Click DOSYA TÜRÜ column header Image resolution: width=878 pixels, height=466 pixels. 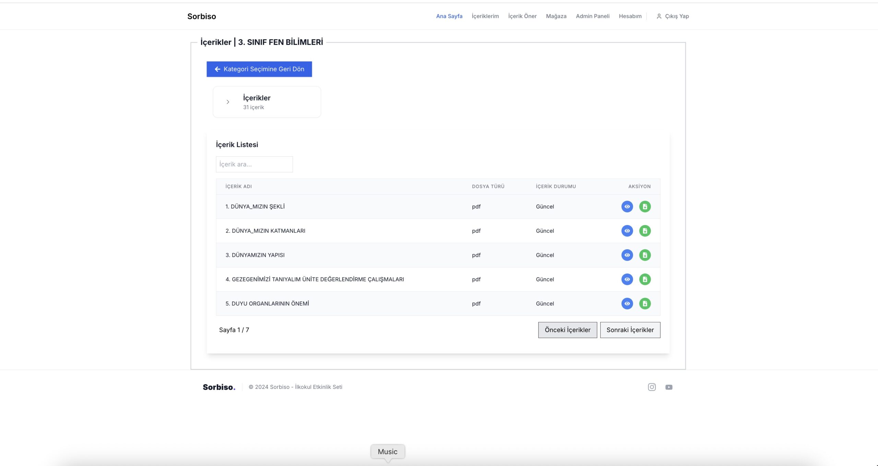tap(488, 187)
